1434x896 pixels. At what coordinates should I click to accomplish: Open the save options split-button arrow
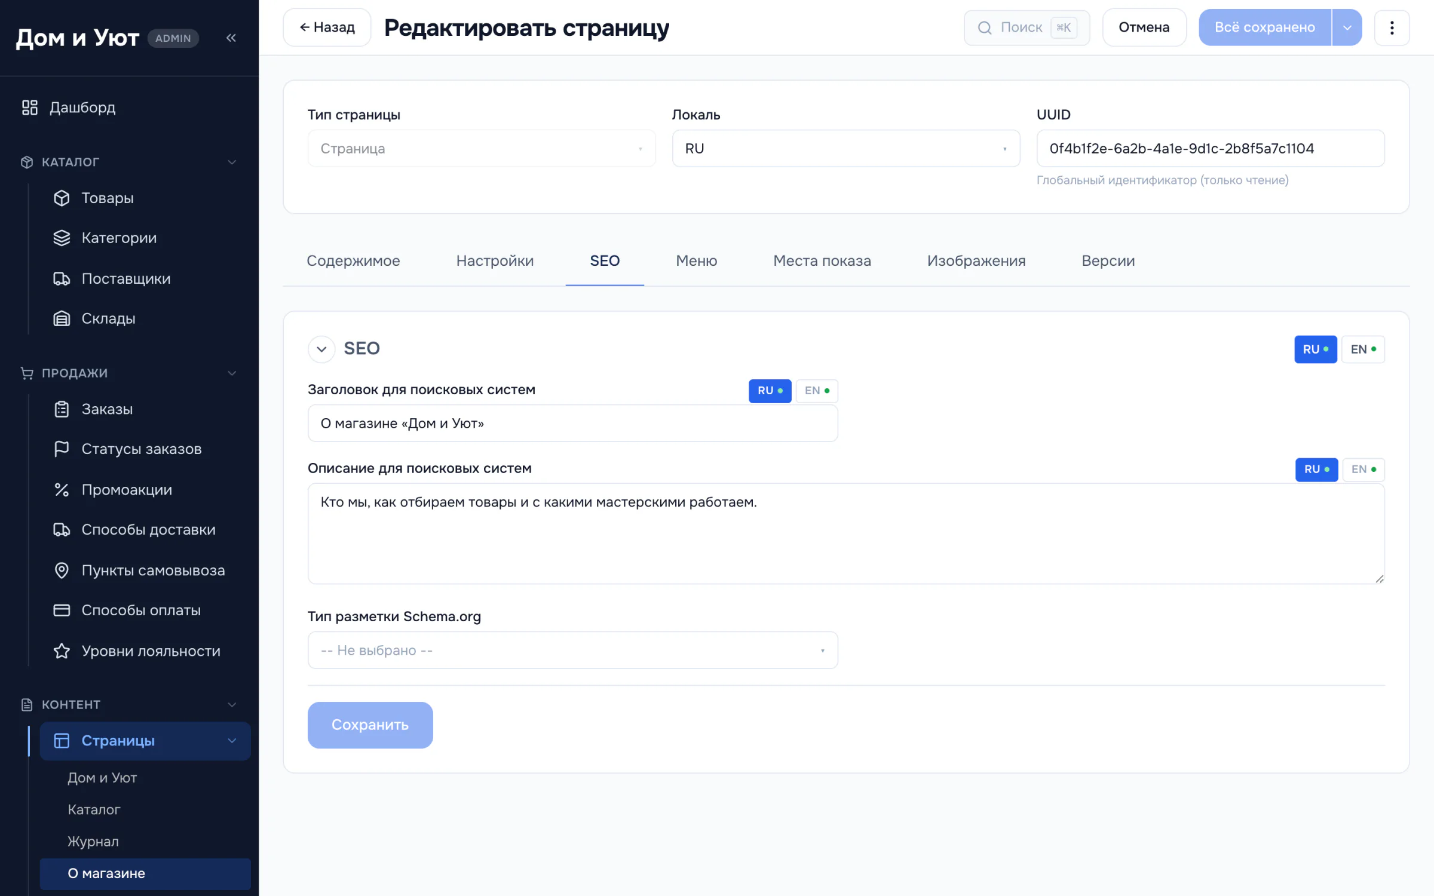point(1347,27)
